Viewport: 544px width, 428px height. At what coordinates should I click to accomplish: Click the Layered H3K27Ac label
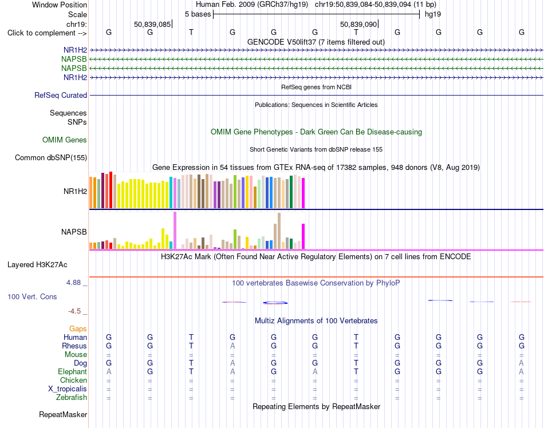tap(37, 265)
